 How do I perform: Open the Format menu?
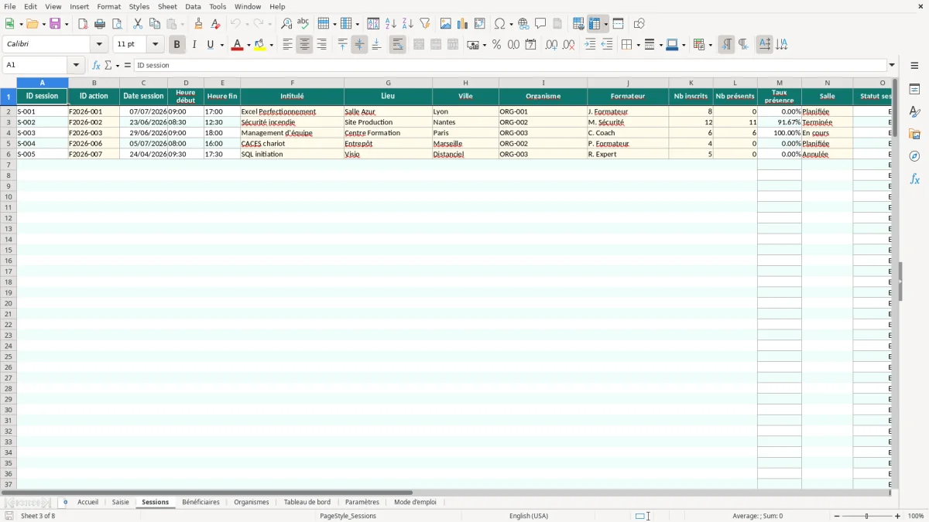pyautogui.click(x=108, y=6)
